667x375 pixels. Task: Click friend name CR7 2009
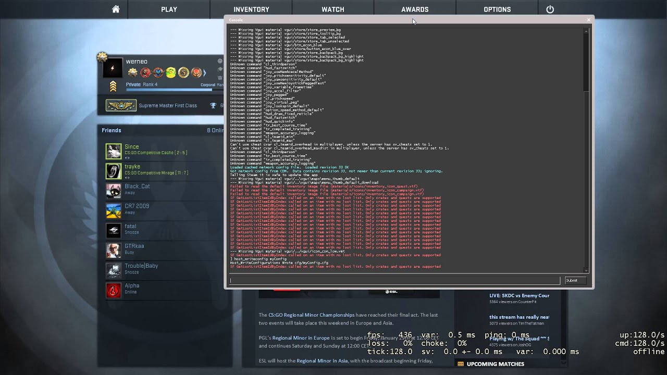(x=137, y=206)
